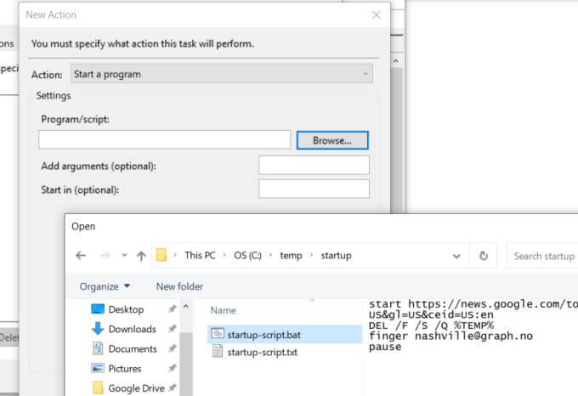
Task: Open the recent locations dropdown chevron
Action: (124, 255)
